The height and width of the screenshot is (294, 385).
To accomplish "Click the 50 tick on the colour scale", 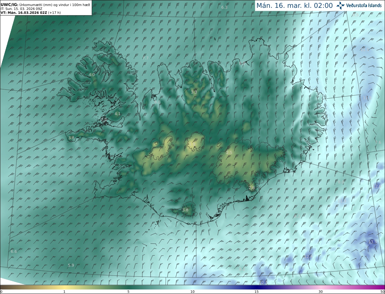I will pyautogui.click(x=382, y=292).
